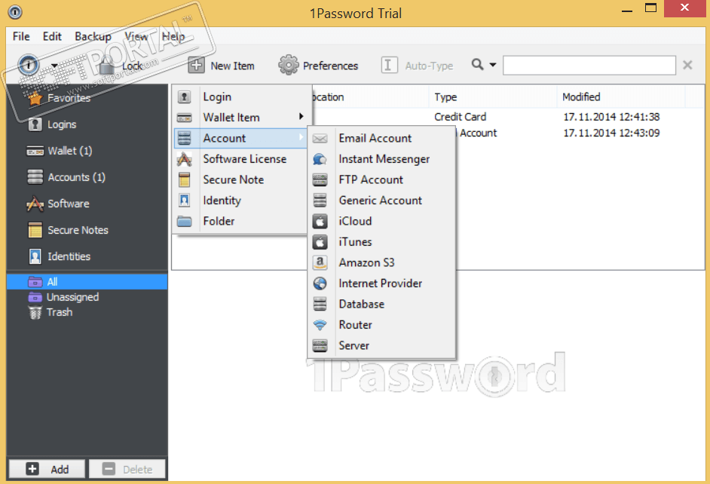This screenshot has height=484, width=710.
Task: Click the New Item label
Action: [x=232, y=66]
